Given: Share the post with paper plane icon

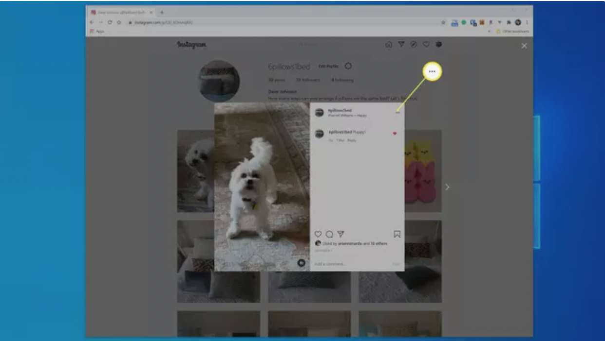Looking at the screenshot, I should tap(340, 234).
